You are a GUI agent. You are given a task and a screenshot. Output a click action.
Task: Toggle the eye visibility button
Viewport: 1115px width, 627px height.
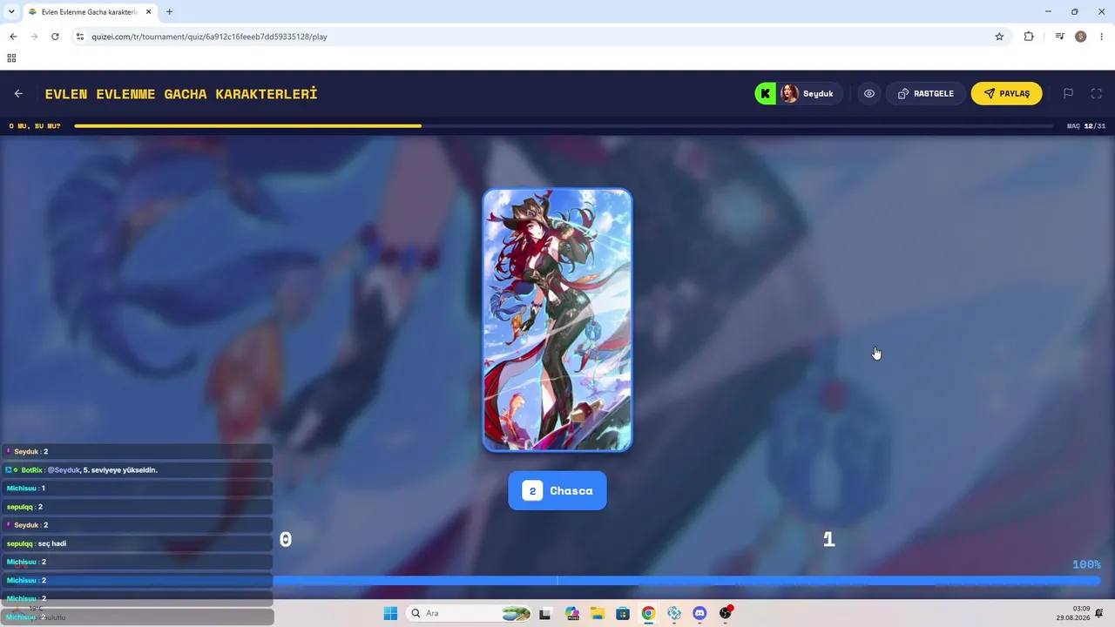point(869,93)
